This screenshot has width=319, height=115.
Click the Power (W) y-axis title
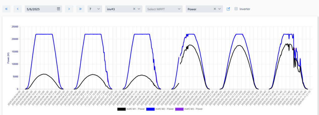[8, 58]
